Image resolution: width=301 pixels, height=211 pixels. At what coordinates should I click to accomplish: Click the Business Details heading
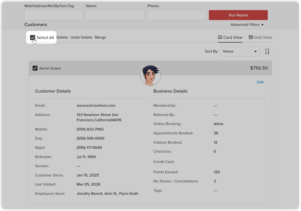click(x=171, y=91)
